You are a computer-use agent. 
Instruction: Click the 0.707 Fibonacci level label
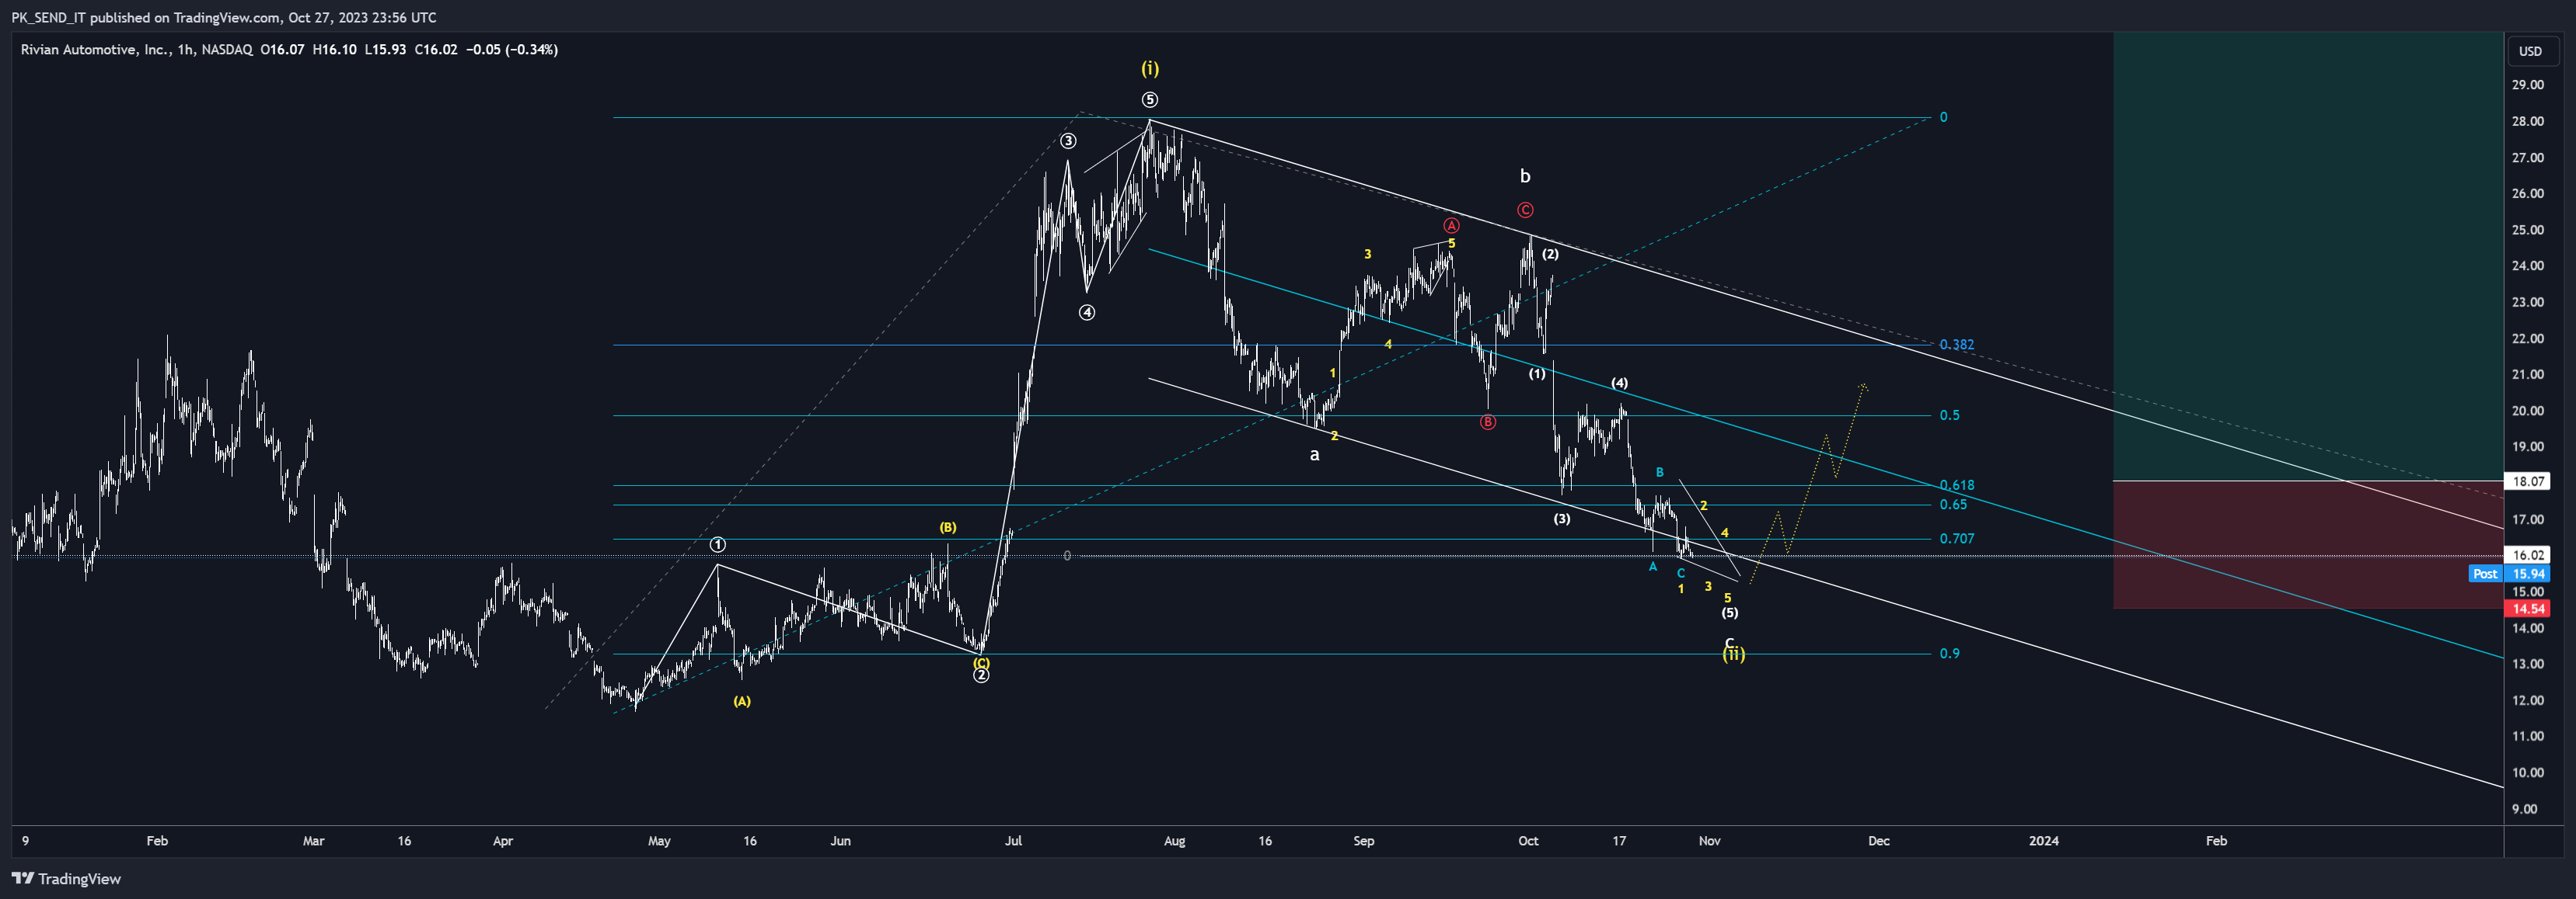pos(1957,539)
